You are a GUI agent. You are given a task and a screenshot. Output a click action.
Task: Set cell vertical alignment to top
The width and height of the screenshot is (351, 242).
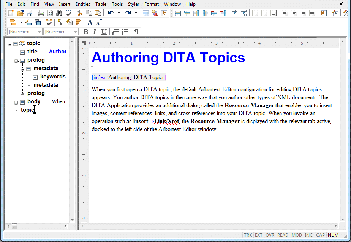pos(255,13)
